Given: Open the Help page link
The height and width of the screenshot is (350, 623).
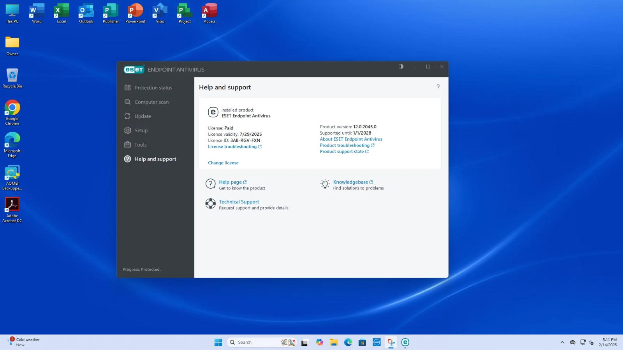Looking at the screenshot, I should pyautogui.click(x=232, y=182).
